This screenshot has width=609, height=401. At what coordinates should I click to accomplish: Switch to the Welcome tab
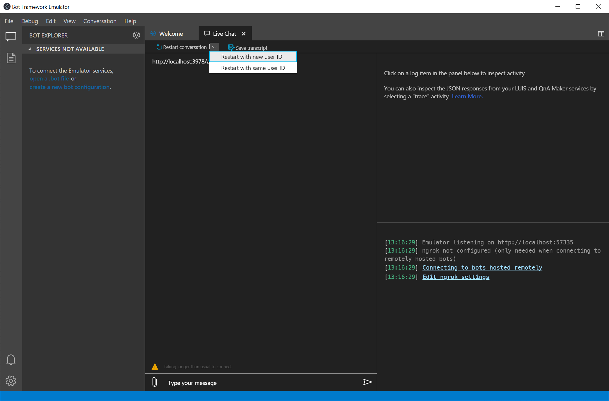coord(172,34)
